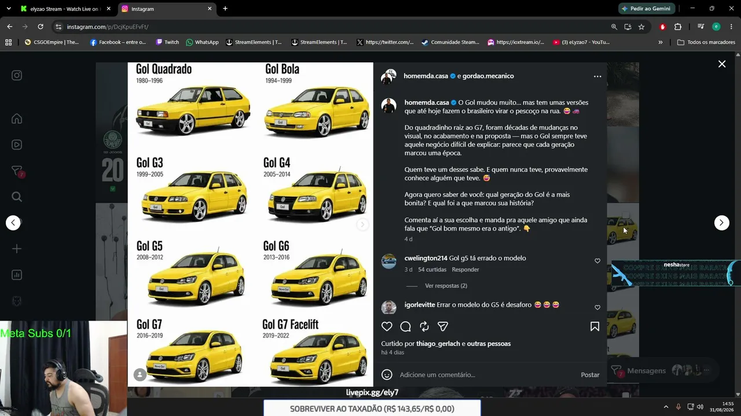Open Todos os marcadores folder
This screenshot has height=416, width=741.
pyautogui.click(x=706, y=42)
